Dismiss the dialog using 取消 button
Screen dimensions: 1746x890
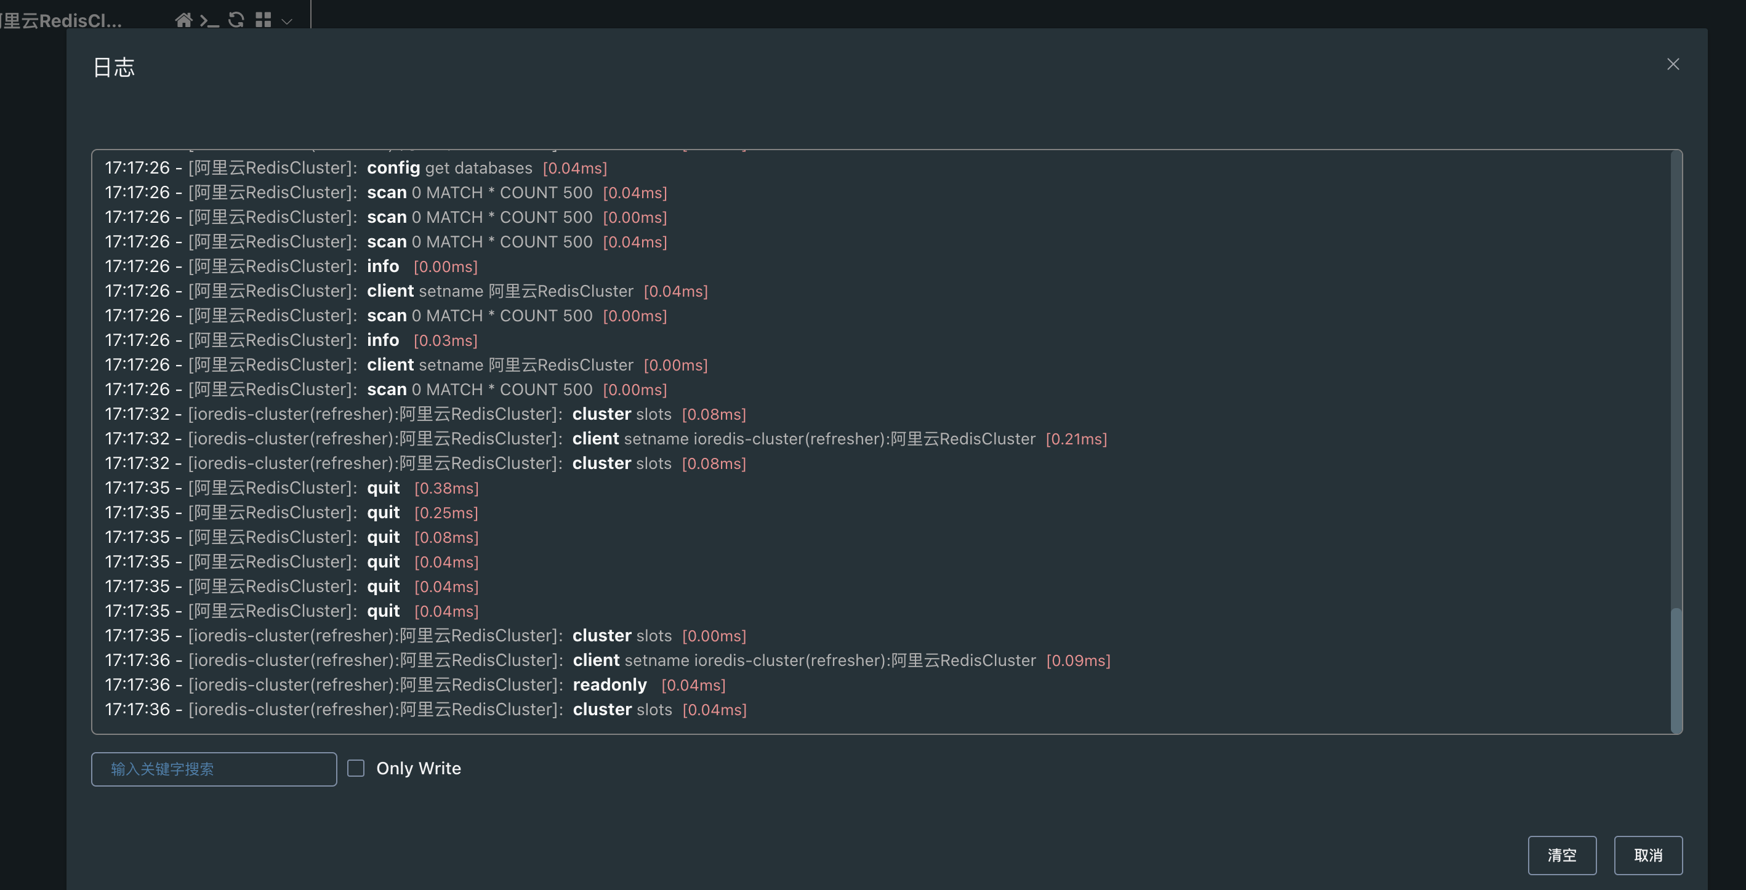pyautogui.click(x=1648, y=855)
